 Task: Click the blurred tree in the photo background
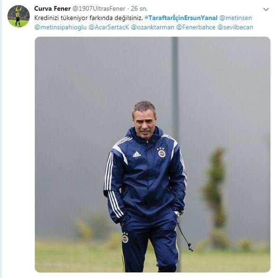[215, 195]
